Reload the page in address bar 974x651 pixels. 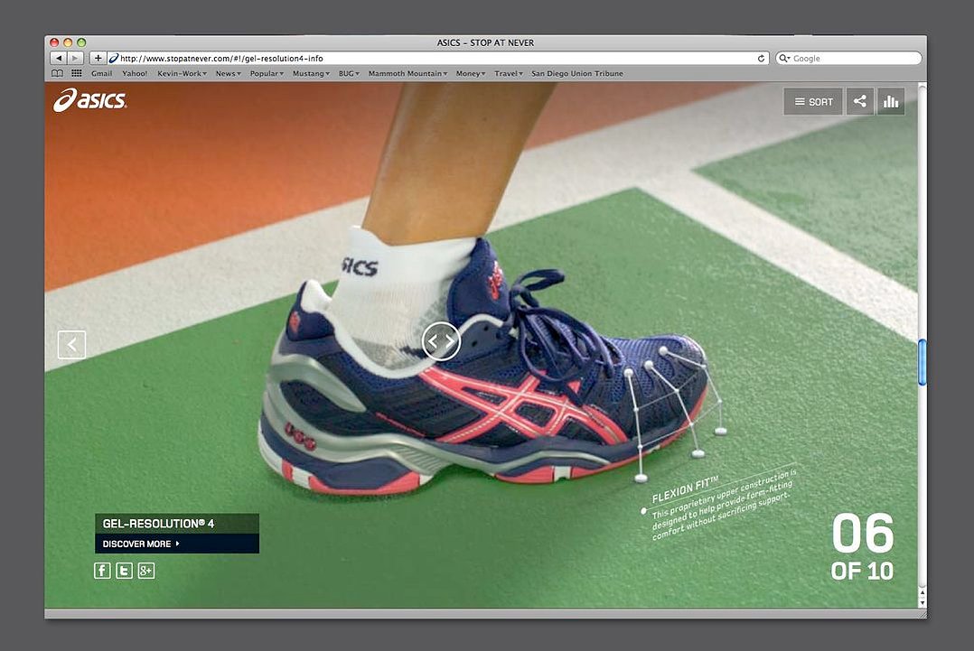click(761, 59)
